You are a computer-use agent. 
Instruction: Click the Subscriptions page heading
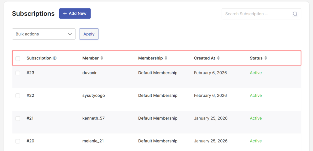tap(33, 13)
